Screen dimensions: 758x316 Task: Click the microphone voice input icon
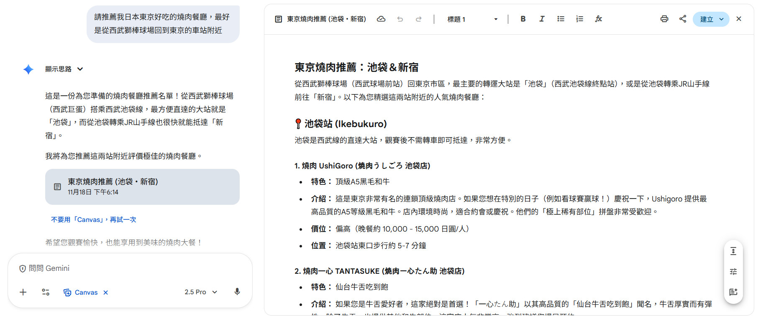tap(237, 292)
